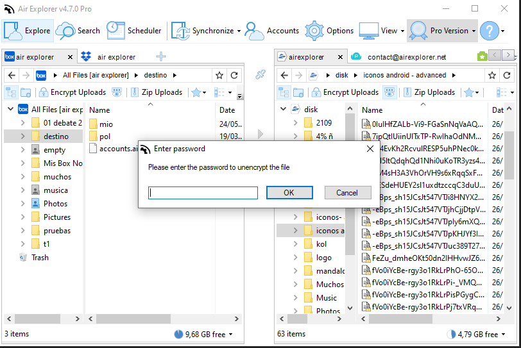This screenshot has width=521, height=348.
Task: Select file 'FeZu_dmheOKt50dn2IHHvwJZ6...'
Action: tap(423, 258)
